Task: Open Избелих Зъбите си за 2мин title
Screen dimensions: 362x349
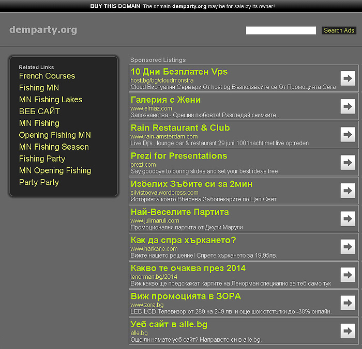Action: coord(192,184)
